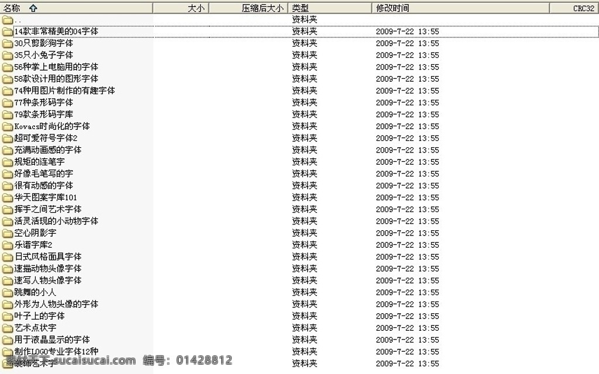Viewport: 599px width, 374px height.
Task: Click 资料夹 type in the Kovacs时尚化的字体 row
Action: click(x=304, y=126)
